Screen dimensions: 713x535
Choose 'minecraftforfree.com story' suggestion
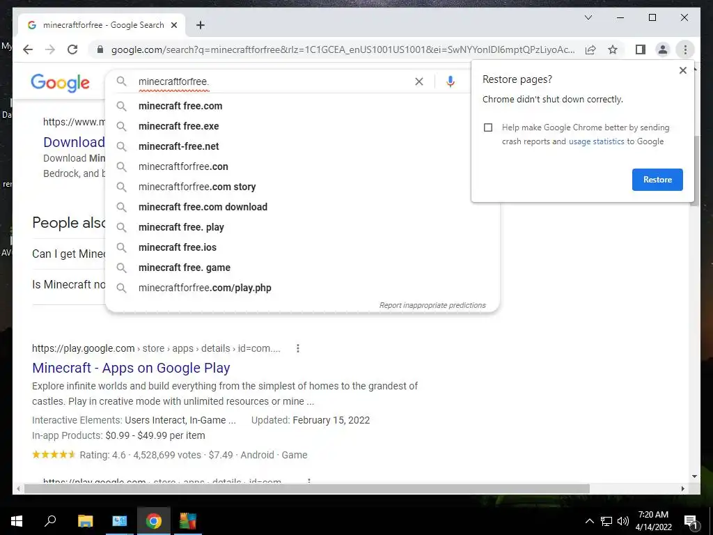point(302,187)
